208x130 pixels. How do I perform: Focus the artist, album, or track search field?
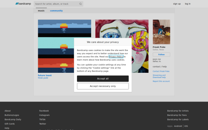[x=58, y=4]
